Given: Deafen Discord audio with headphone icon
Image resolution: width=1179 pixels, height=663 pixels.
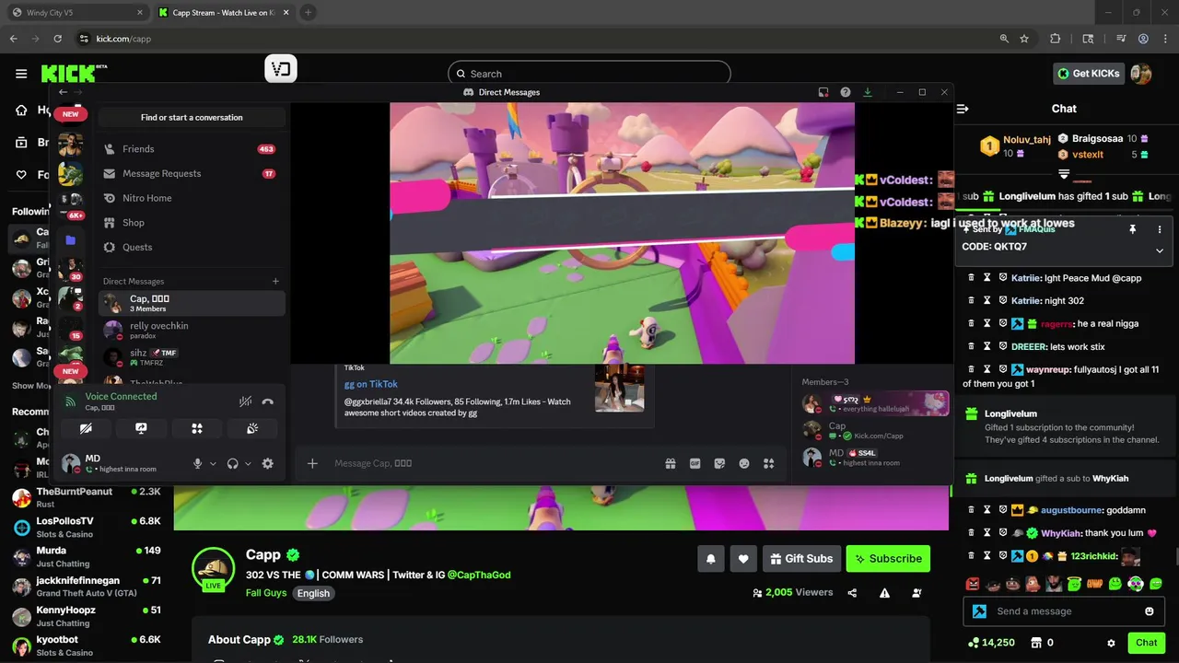Looking at the screenshot, I should 233,464.
